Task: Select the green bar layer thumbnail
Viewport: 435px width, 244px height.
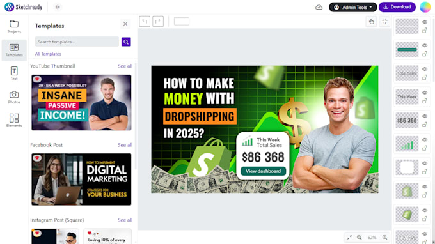Action: click(x=407, y=50)
